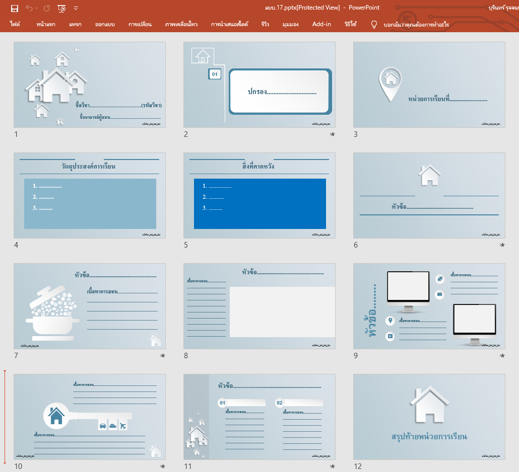The width and height of the screenshot is (519, 472).
Task: Click the Save icon in quick access toolbar
Action: [15, 8]
